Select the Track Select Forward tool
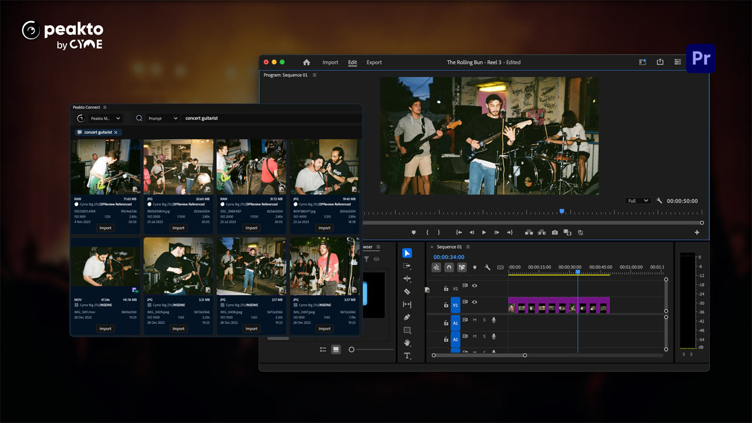The width and height of the screenshot is (752, 423). coord(407,266)
